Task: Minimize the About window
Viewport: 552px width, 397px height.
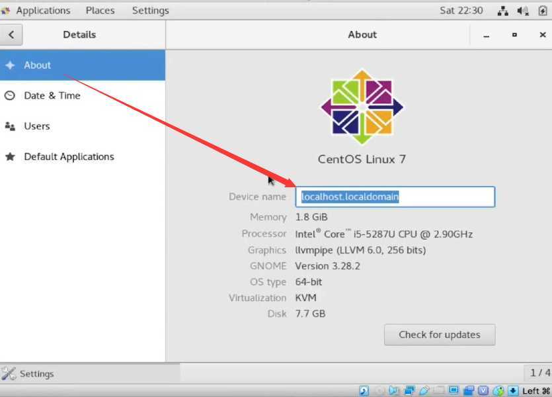Action: [486, 35]
